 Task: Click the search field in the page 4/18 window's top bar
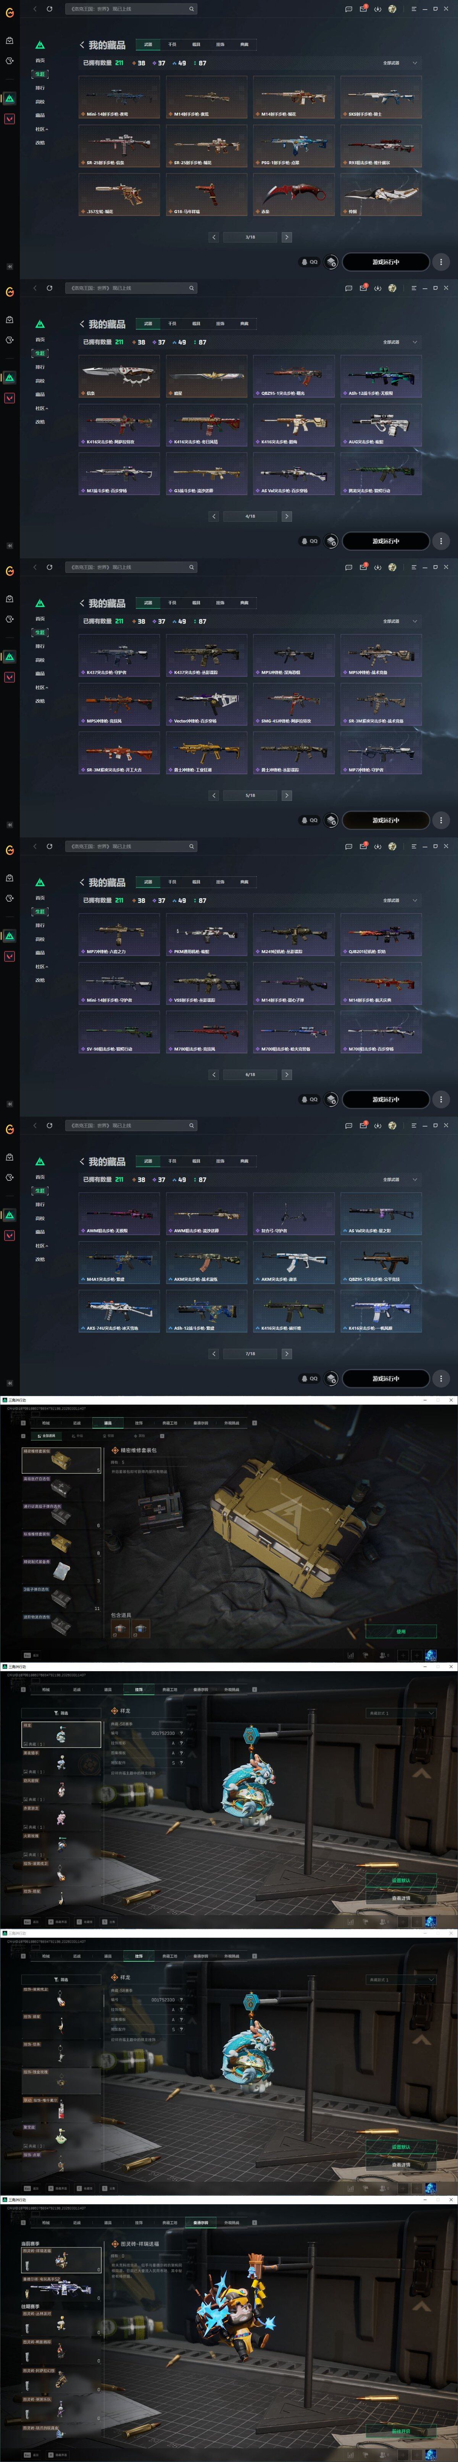[x=131, y=288]
